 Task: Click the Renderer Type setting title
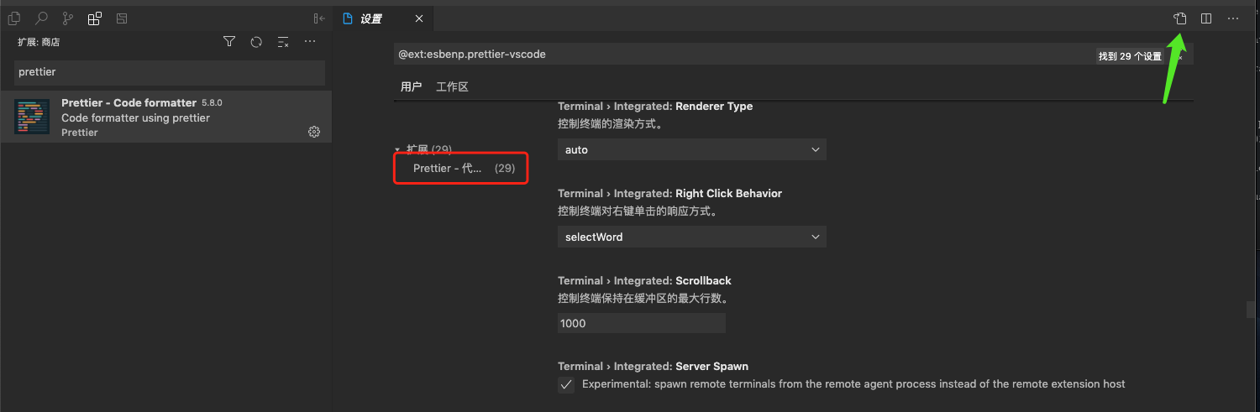coord(655,107)
